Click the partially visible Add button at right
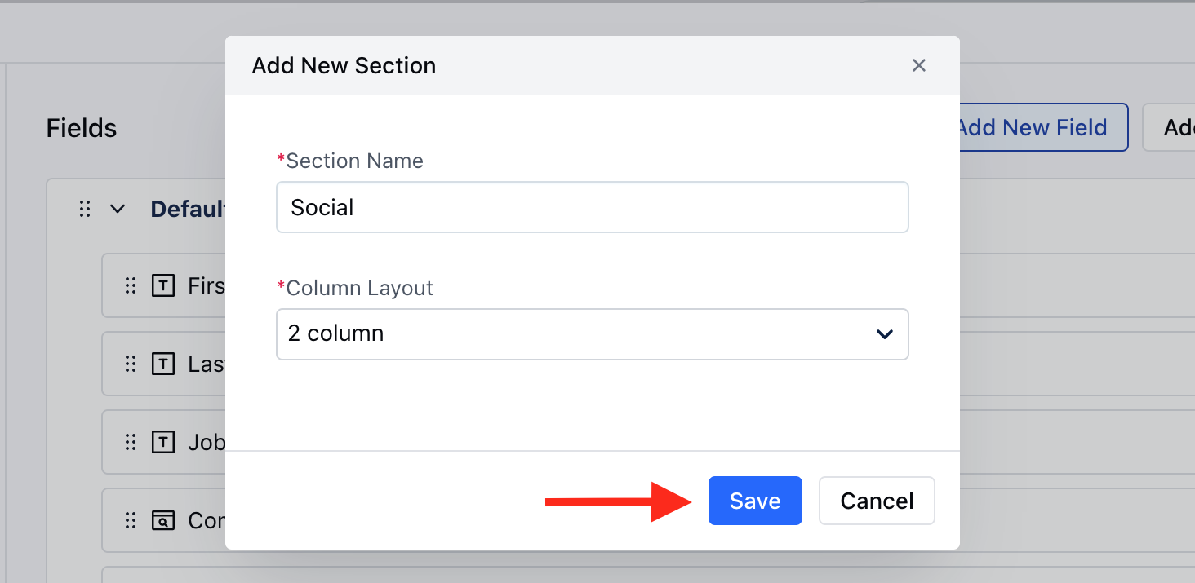 [1170, 127]
